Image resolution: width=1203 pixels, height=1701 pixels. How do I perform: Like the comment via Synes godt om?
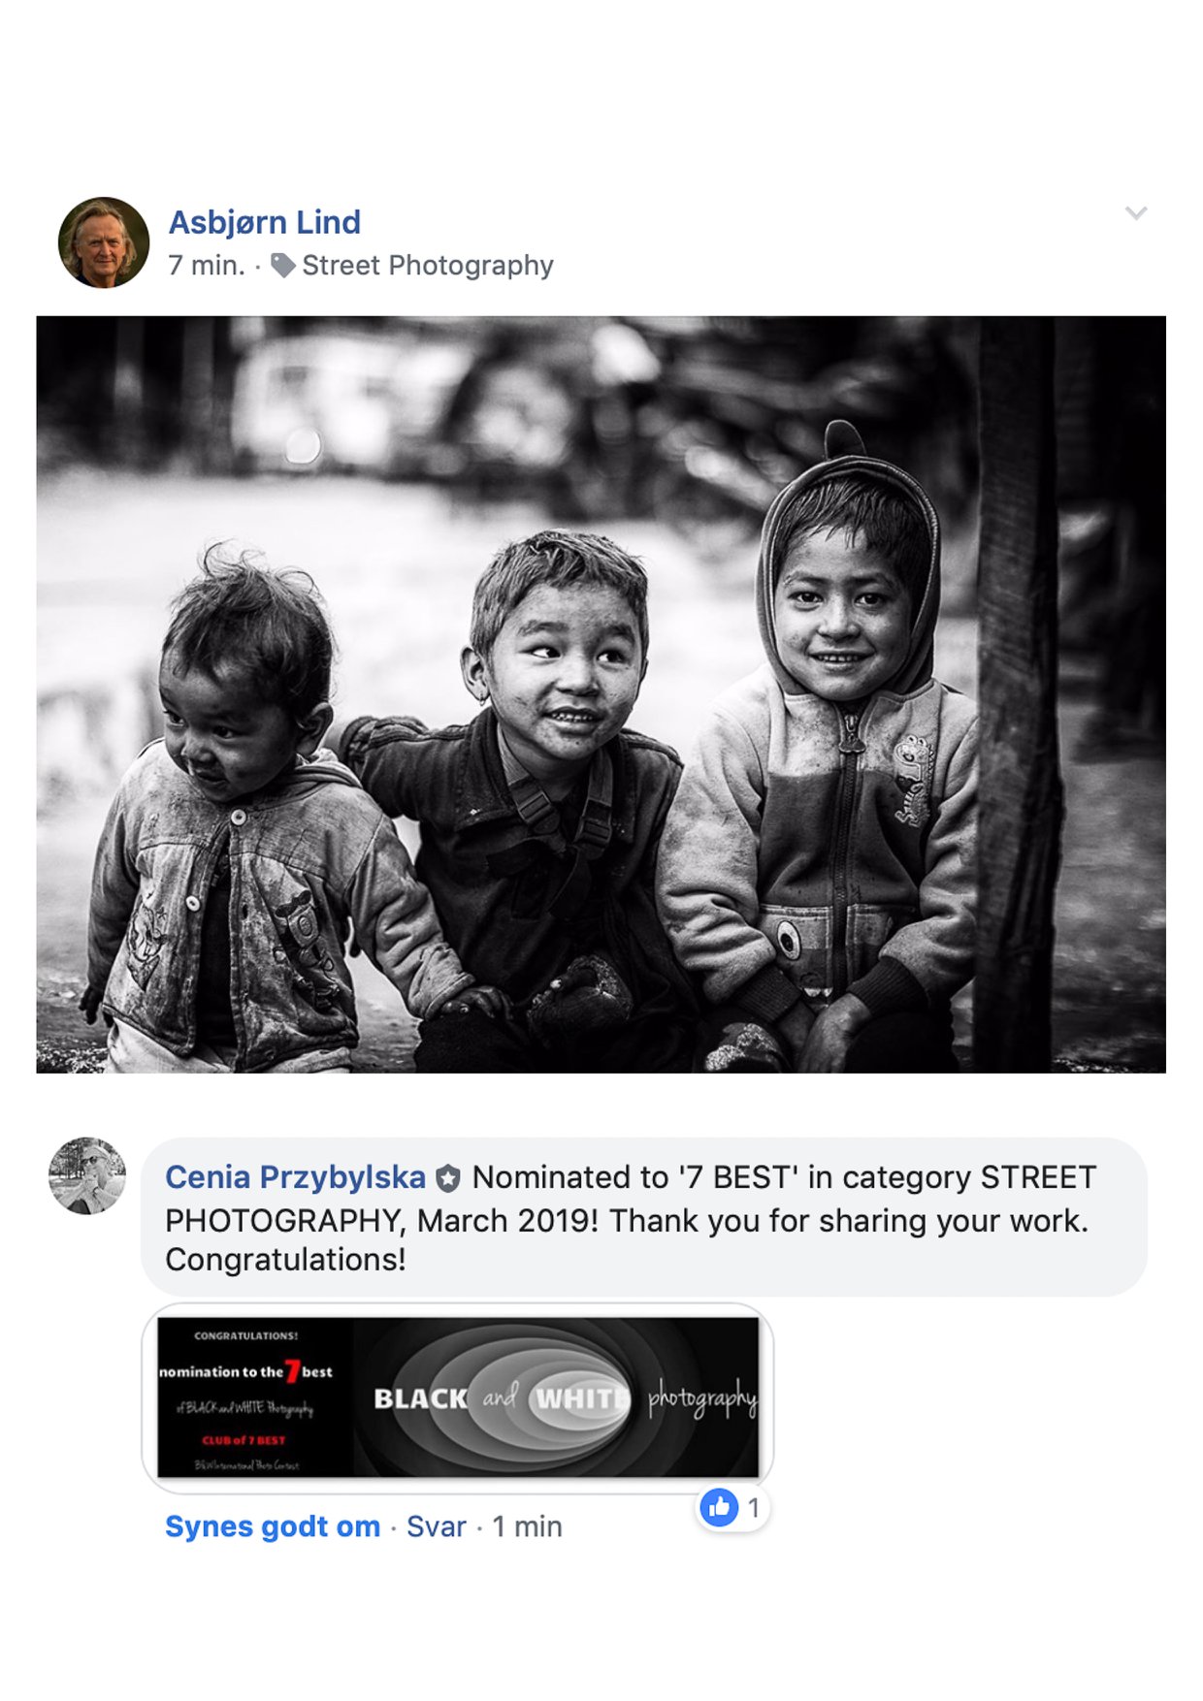pos(273,1526)
